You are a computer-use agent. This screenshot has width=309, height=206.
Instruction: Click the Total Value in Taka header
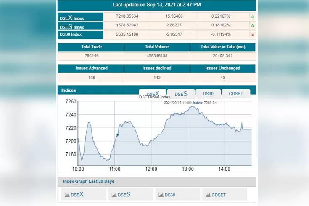click(x=223, y=47)
